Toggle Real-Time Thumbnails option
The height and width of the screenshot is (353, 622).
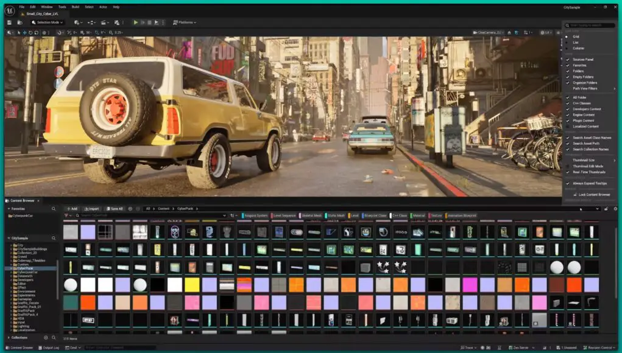590,172
